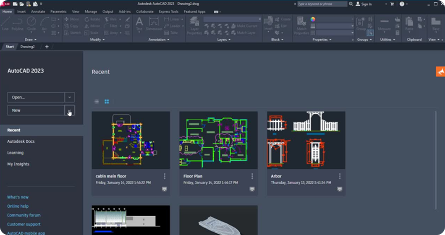The width and height of the screenshot is (445, 235).
Task: Open the Floor Plan drawing thumbnail
Action: 219,140
